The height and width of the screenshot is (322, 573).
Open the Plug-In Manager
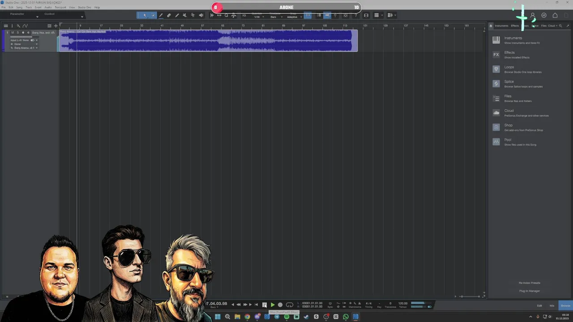[x=530, y=291]
